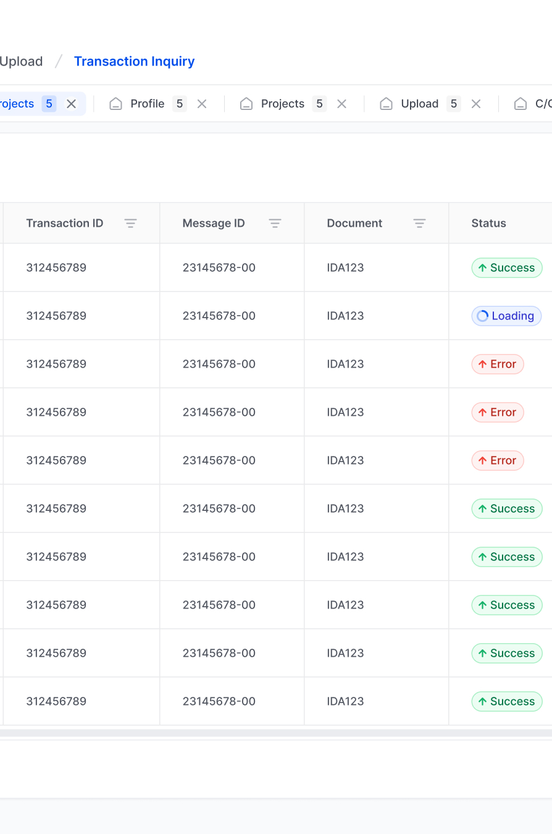Viewport: 552px width, 834px height.
Task: Click the Transaction Inquiry breadcrumb link
Action: pyautogui.click(x=134, y=61)
